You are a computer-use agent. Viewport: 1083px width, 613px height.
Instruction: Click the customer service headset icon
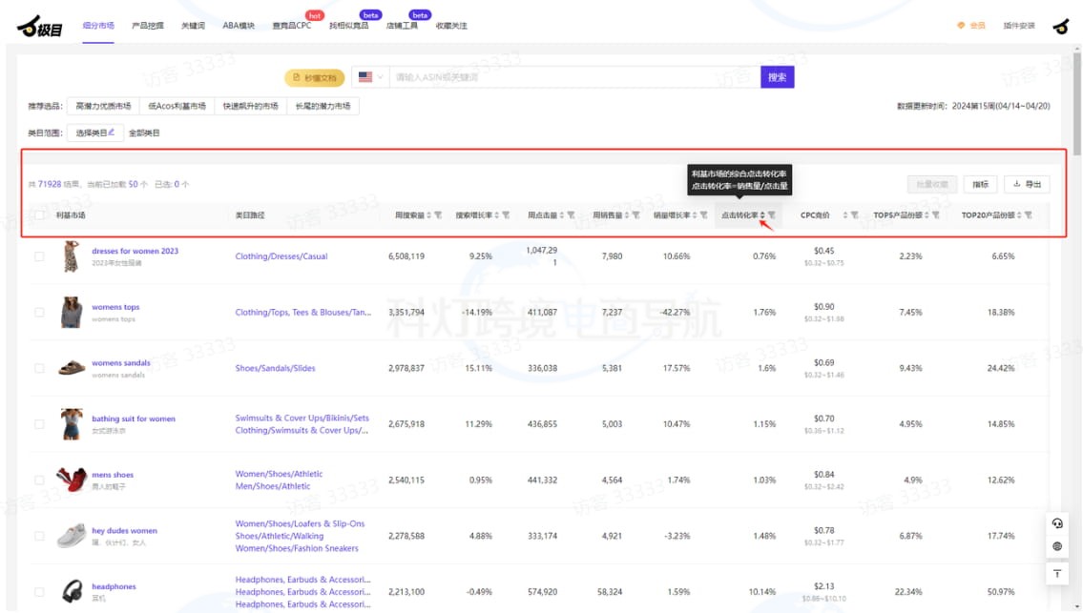tap(1056, 523)
